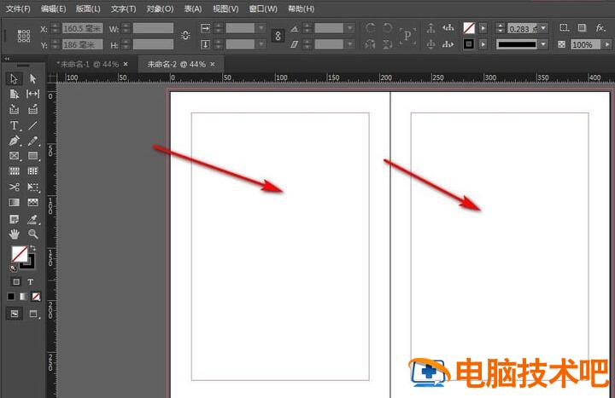Switch to Normal view mode

[x=15, y=314]
